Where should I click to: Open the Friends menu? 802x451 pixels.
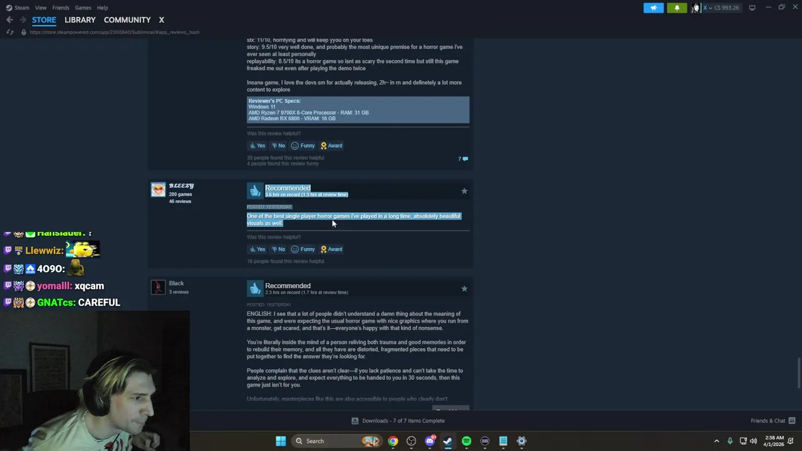pos(61,8)
